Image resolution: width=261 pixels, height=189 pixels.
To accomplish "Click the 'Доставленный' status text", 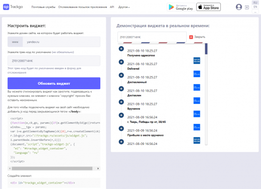I will (137, 82).
